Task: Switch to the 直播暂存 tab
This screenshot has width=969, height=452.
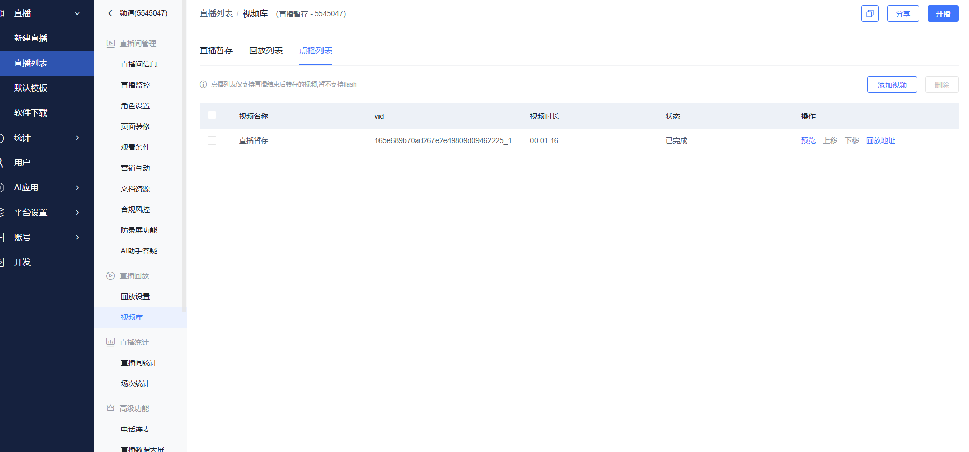Action: tap(216, 51)
